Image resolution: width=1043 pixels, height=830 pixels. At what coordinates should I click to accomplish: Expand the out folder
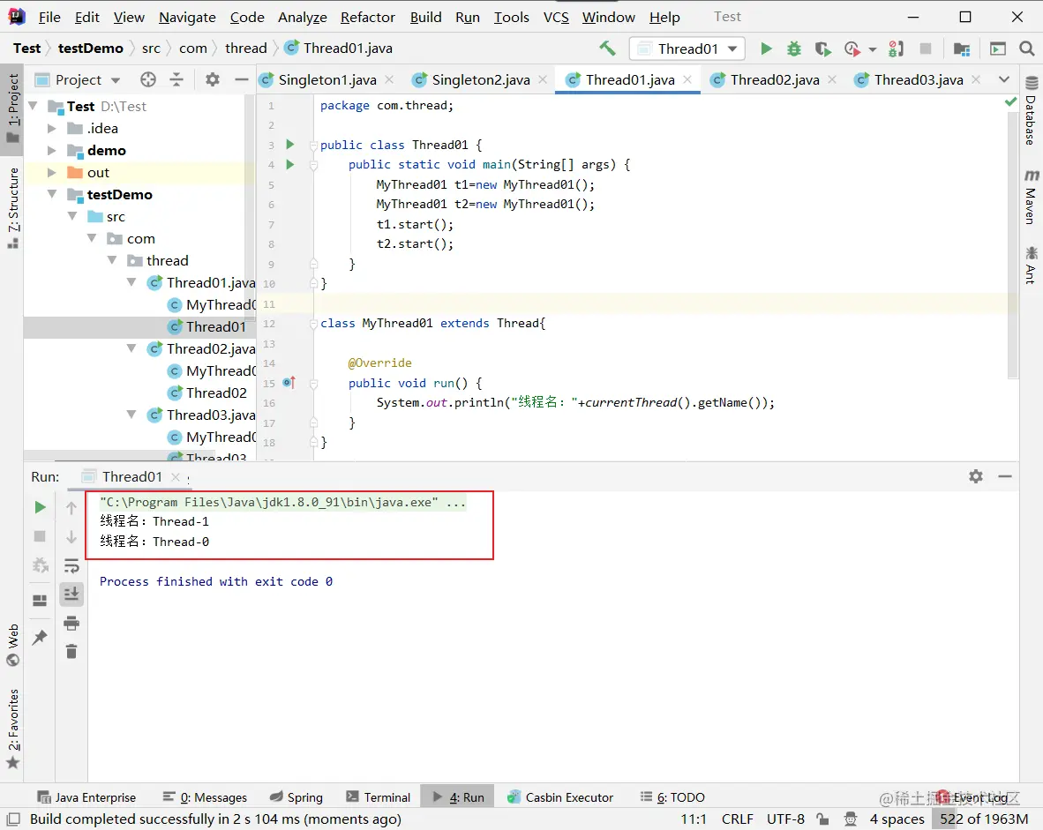pos(52,172)
